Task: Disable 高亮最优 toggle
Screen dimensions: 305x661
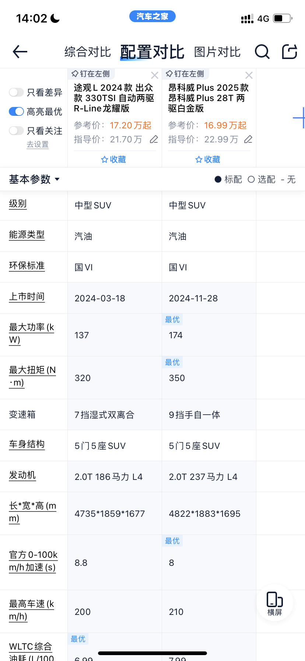Action: [16, 111]
